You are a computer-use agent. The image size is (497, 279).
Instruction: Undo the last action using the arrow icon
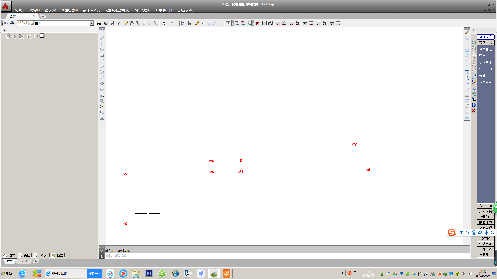click(x=163, y=23)
